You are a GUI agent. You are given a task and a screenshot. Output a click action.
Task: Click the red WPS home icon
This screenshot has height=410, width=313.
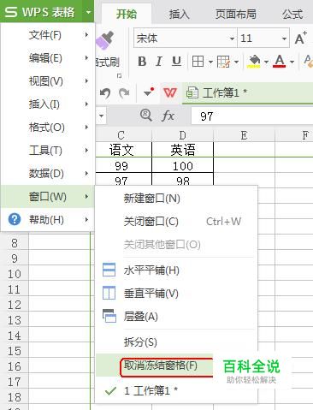pyautogui.click(x=170, y=92)
